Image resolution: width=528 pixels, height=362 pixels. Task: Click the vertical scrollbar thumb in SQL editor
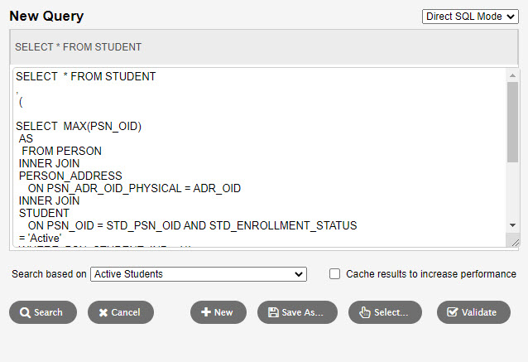coord(512,123)
